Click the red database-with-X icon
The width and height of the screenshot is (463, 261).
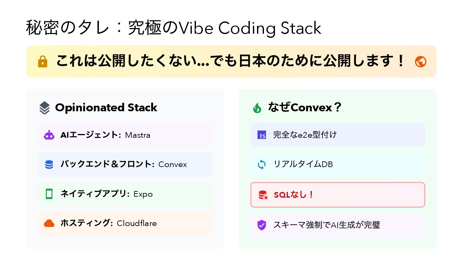click(263, 195)
